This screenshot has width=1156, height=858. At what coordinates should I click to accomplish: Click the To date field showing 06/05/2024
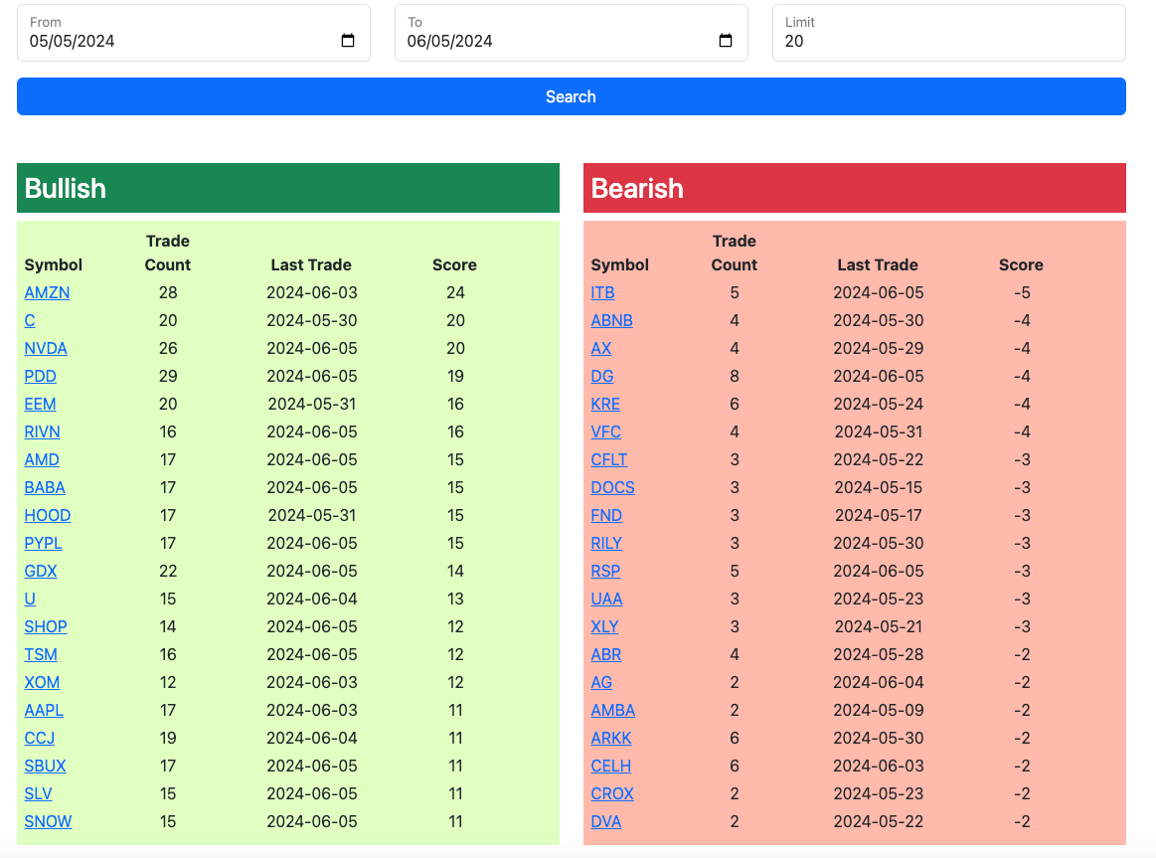coord(571,33)
